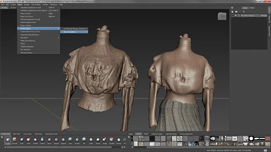This screenshot has width=271, height=152.
Task: Switch Layers panel to Sculpt mode
Action: pos(245,8)
